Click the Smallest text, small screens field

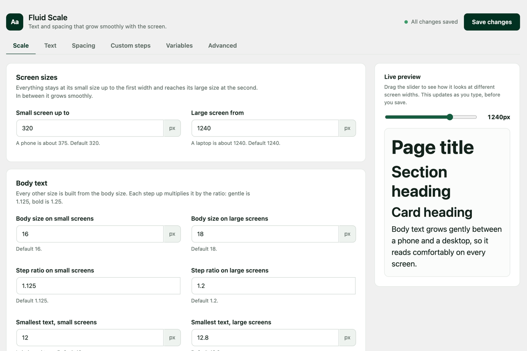coord(90,338)
